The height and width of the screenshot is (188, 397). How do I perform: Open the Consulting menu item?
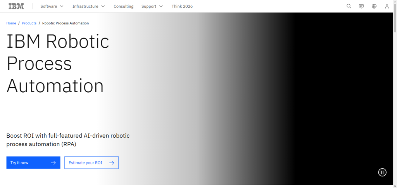[x=123, y=6]
